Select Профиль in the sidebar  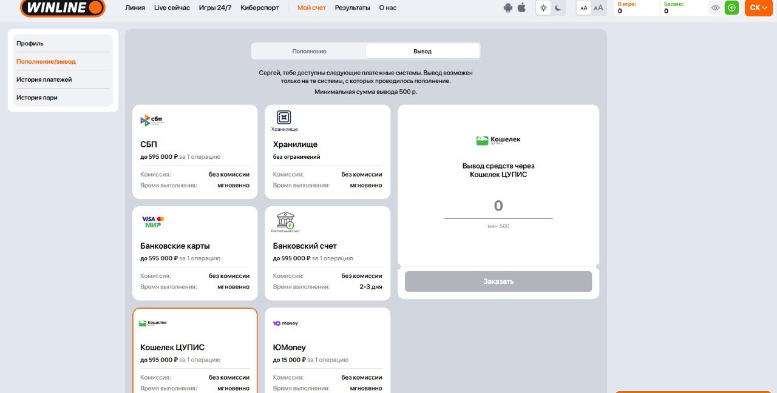pyautogui.click(x=63, y=44)
